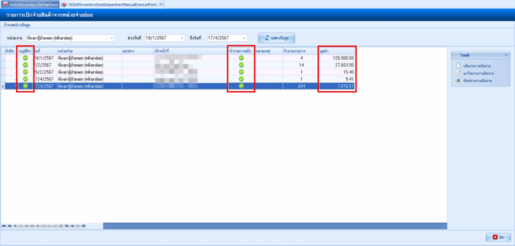
Task: Sort by the มูลค่า column header
Action: (x=336, y=51)
